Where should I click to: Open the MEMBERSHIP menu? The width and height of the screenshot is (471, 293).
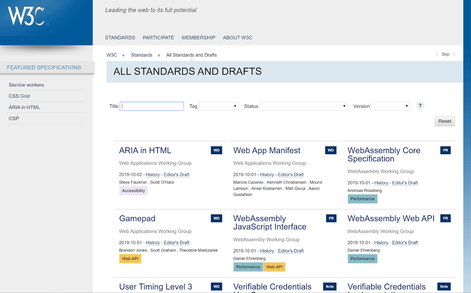point(198,38)
